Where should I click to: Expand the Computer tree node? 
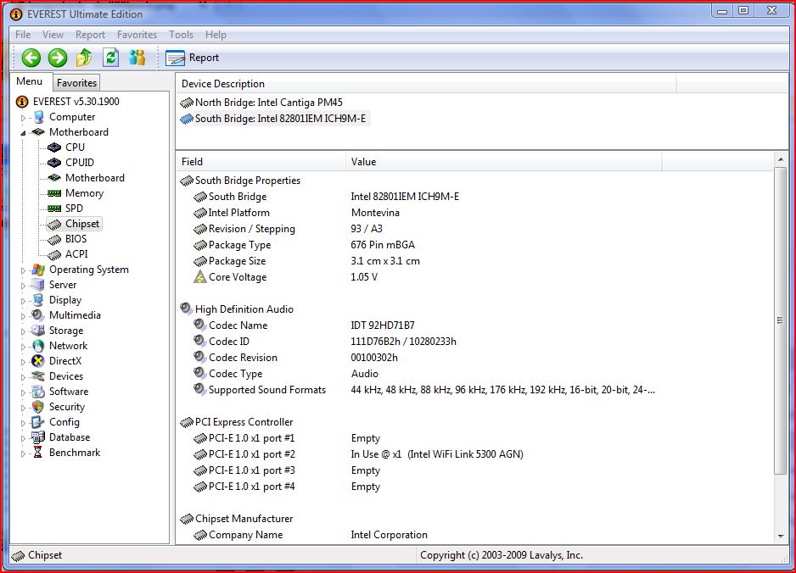coord(24,118)
